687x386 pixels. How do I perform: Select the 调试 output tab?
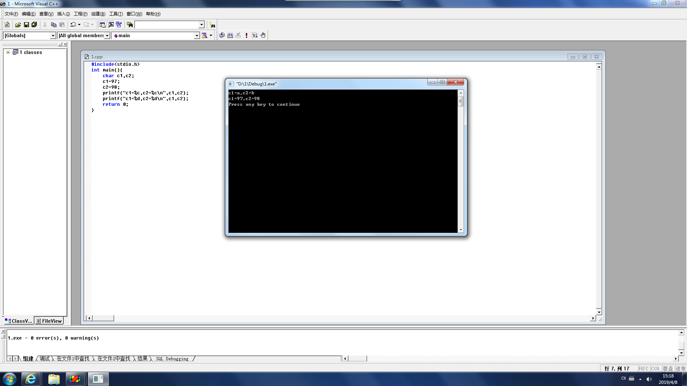pos(45,358)
